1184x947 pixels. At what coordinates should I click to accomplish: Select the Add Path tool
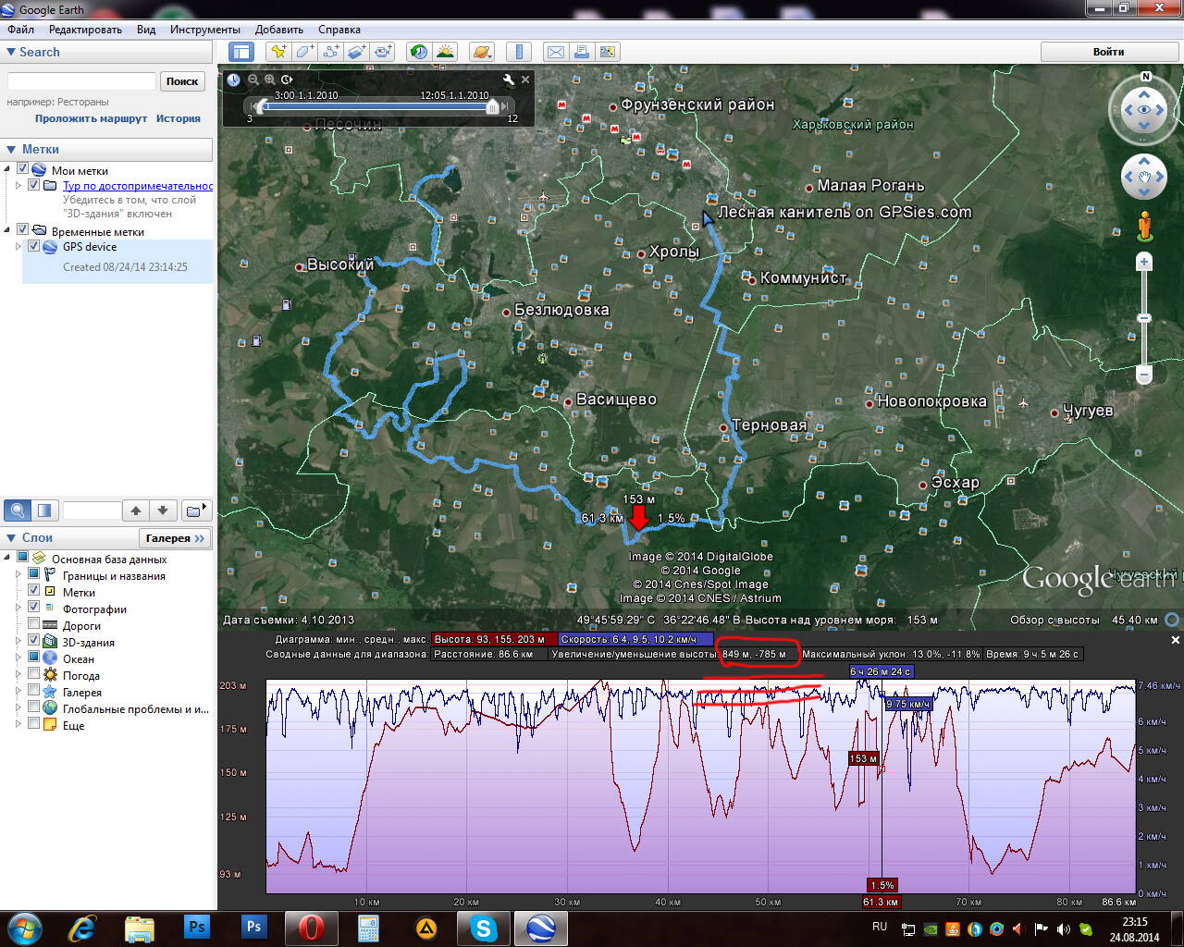coord(330,52)
